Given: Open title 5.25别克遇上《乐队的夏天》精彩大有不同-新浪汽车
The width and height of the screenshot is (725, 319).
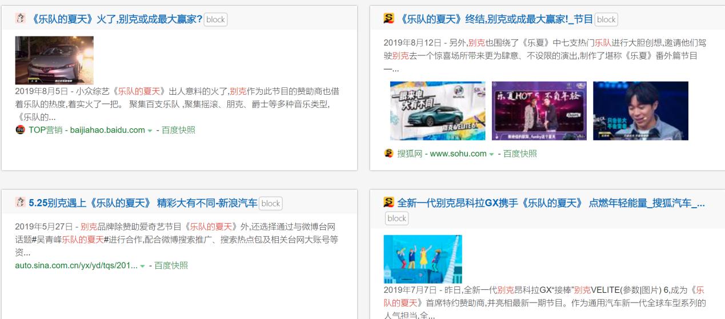Looking at the screenshot, I should click(143, 203).
